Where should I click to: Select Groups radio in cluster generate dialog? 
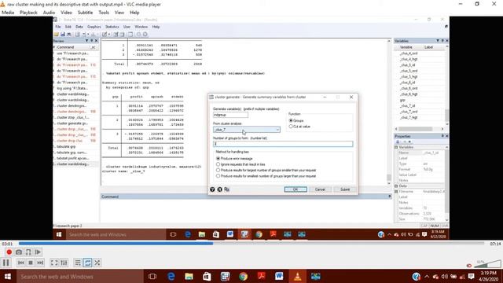coord(291,120)
